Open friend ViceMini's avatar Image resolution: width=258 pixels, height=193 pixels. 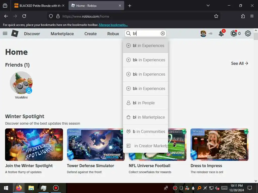pos(21,82)
